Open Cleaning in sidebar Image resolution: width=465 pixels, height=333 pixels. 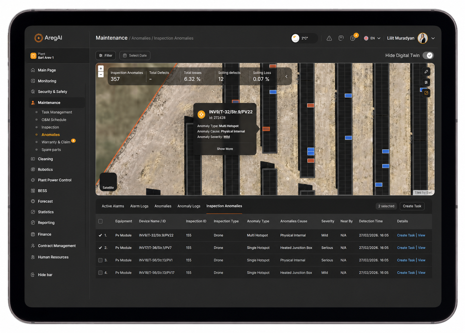45,159
